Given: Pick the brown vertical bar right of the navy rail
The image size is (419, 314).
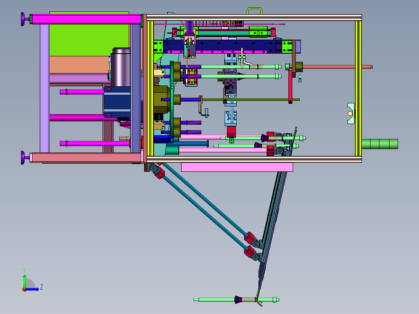Looking at the screenshot, I should 294,58.
